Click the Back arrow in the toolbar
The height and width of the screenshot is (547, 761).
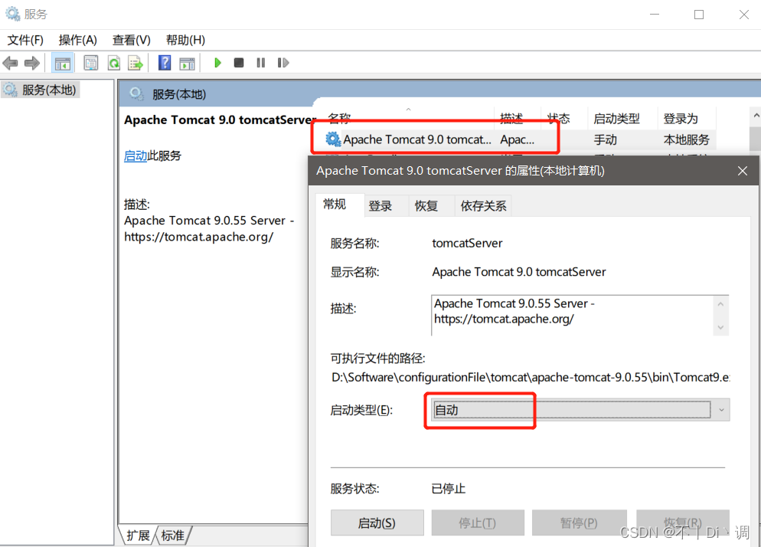[10, 63]
